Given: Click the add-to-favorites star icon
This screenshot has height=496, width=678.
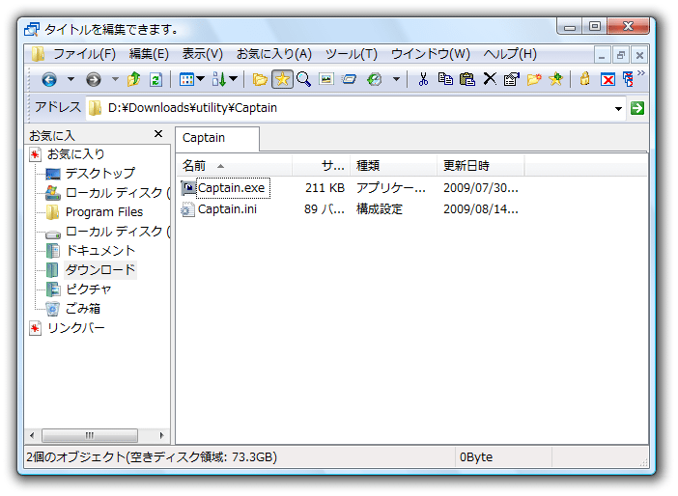Looking at the screenshot, I should coord(555,79).
